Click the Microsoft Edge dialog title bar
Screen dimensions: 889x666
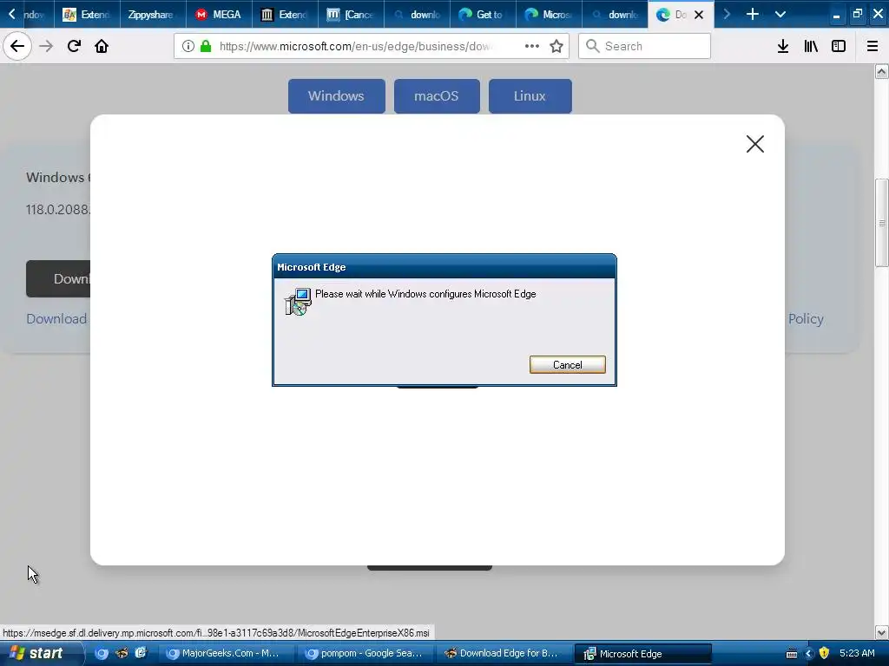point(444,267)
